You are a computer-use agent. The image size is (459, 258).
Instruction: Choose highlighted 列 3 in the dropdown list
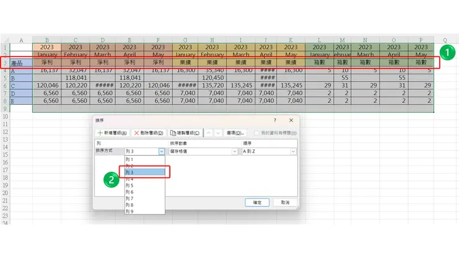click(x=145, y=172)
